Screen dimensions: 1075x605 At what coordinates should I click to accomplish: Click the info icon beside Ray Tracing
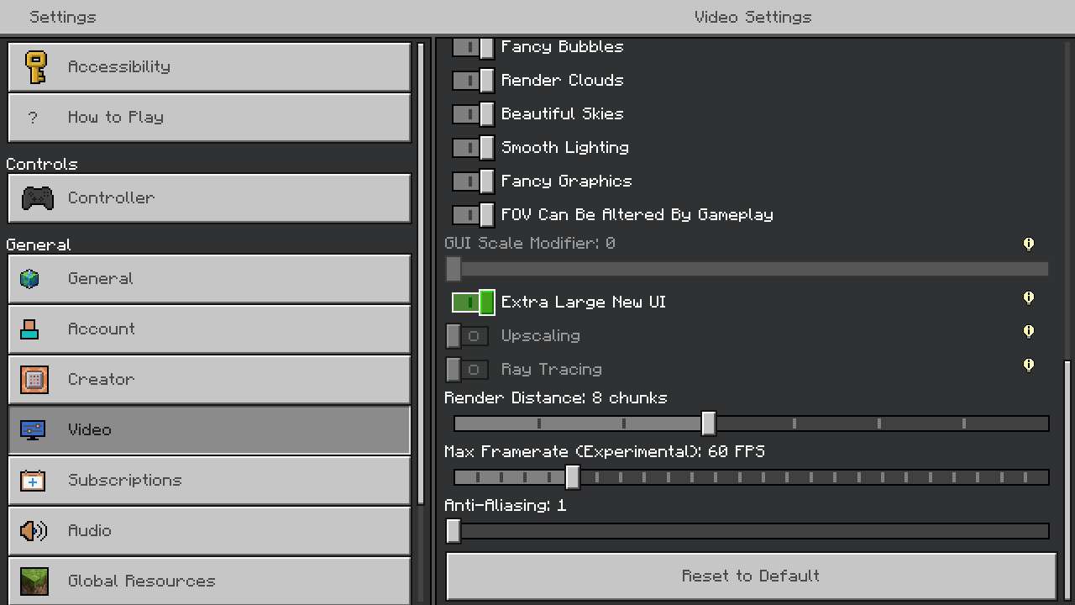(x=1028, y=366)
